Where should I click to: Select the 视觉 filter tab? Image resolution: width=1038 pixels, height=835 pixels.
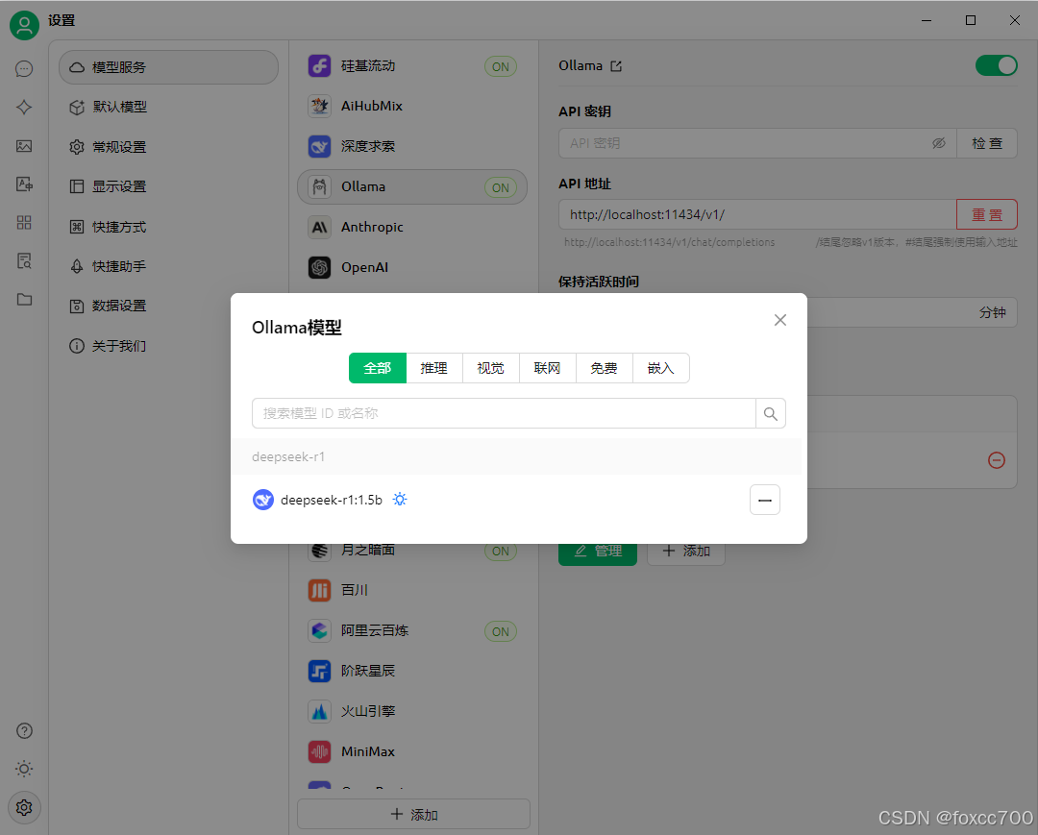pyautogui.click(x=490, y=368)
